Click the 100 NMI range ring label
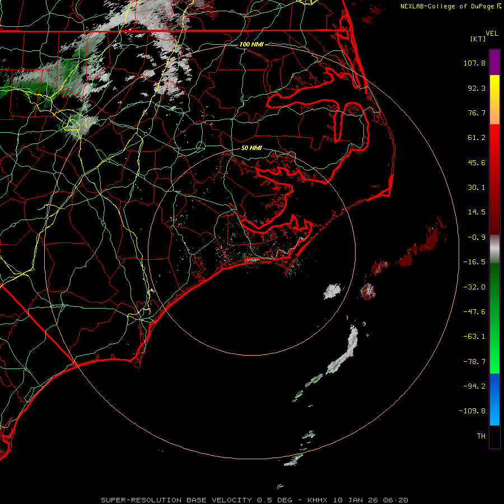 point(251,44)
